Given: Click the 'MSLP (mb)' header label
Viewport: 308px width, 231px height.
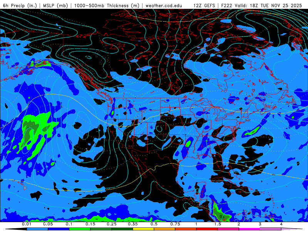Looking at the screenshot, I should (55, 5).
